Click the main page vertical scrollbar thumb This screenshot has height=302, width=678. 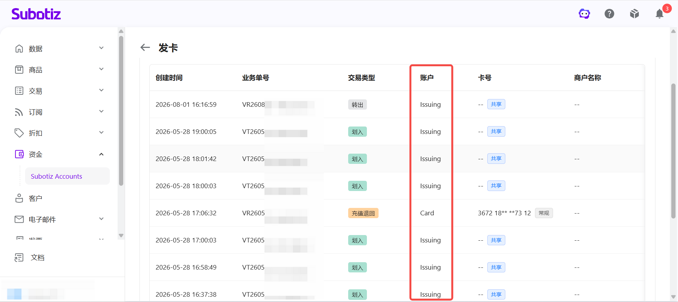(673, 151)
